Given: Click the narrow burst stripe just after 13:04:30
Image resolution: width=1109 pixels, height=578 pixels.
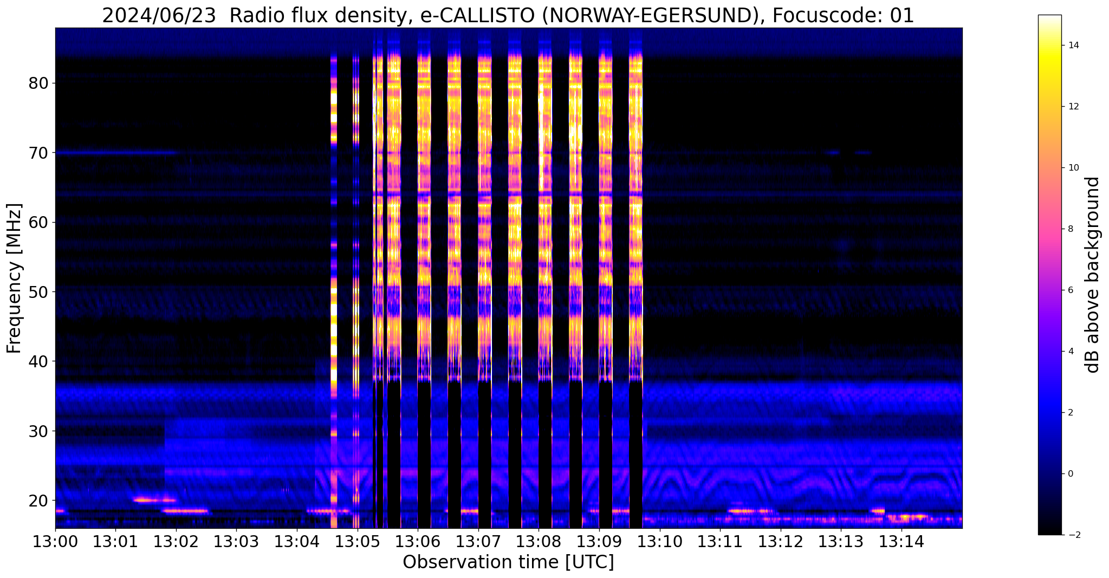Looking at the screenshot, I should pyautogui.click(x=333, y=291).
